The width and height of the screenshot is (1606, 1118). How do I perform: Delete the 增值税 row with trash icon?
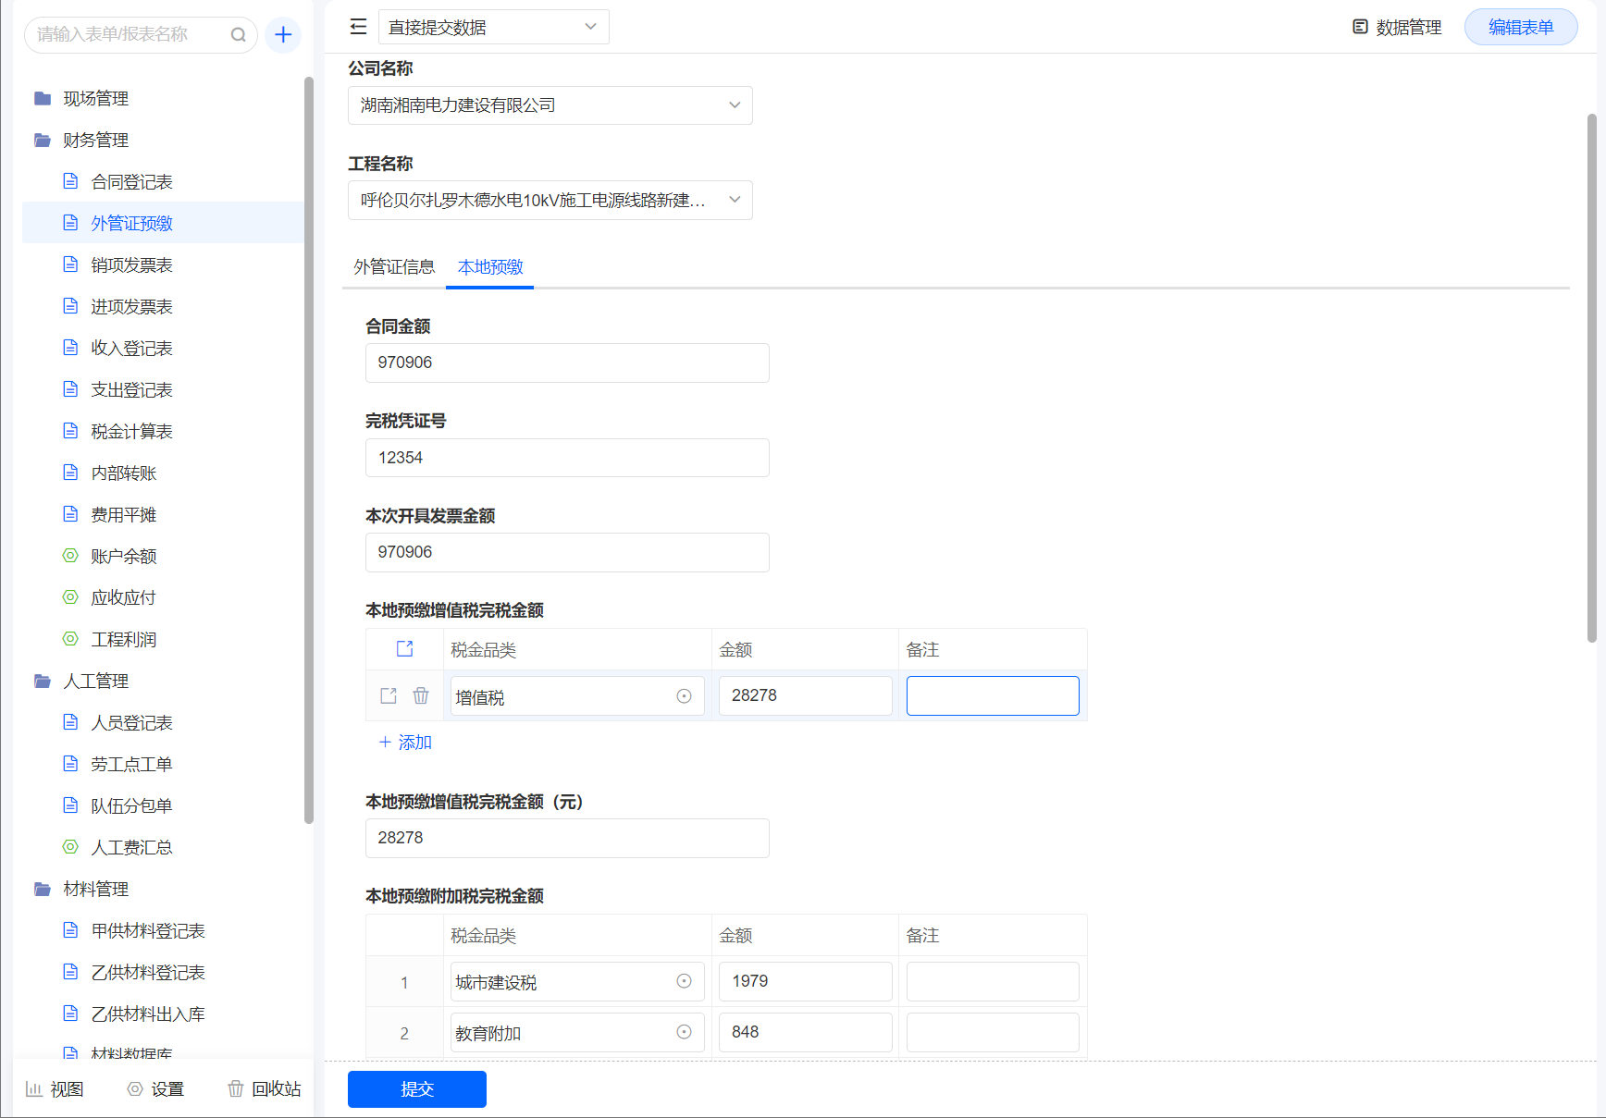click(421, 695)
